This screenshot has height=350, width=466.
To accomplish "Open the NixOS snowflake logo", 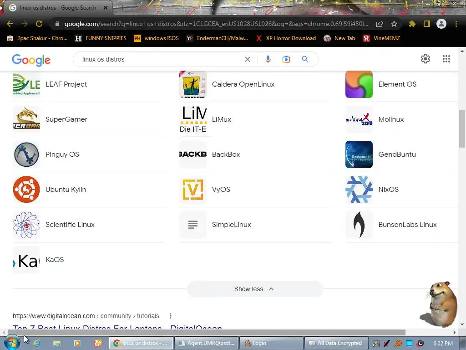I will click(359, 189).
